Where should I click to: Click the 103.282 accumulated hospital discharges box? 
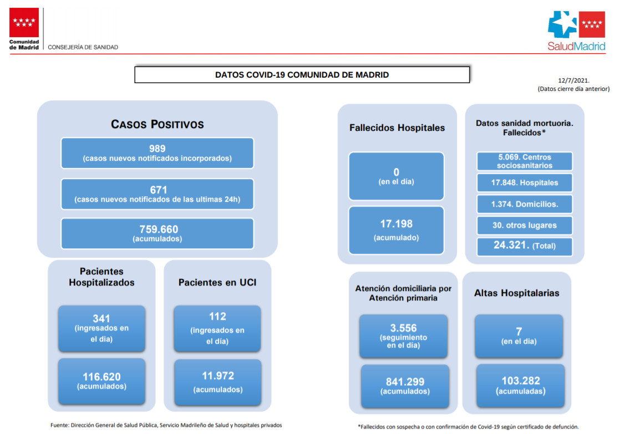click(x=520, y=385)
